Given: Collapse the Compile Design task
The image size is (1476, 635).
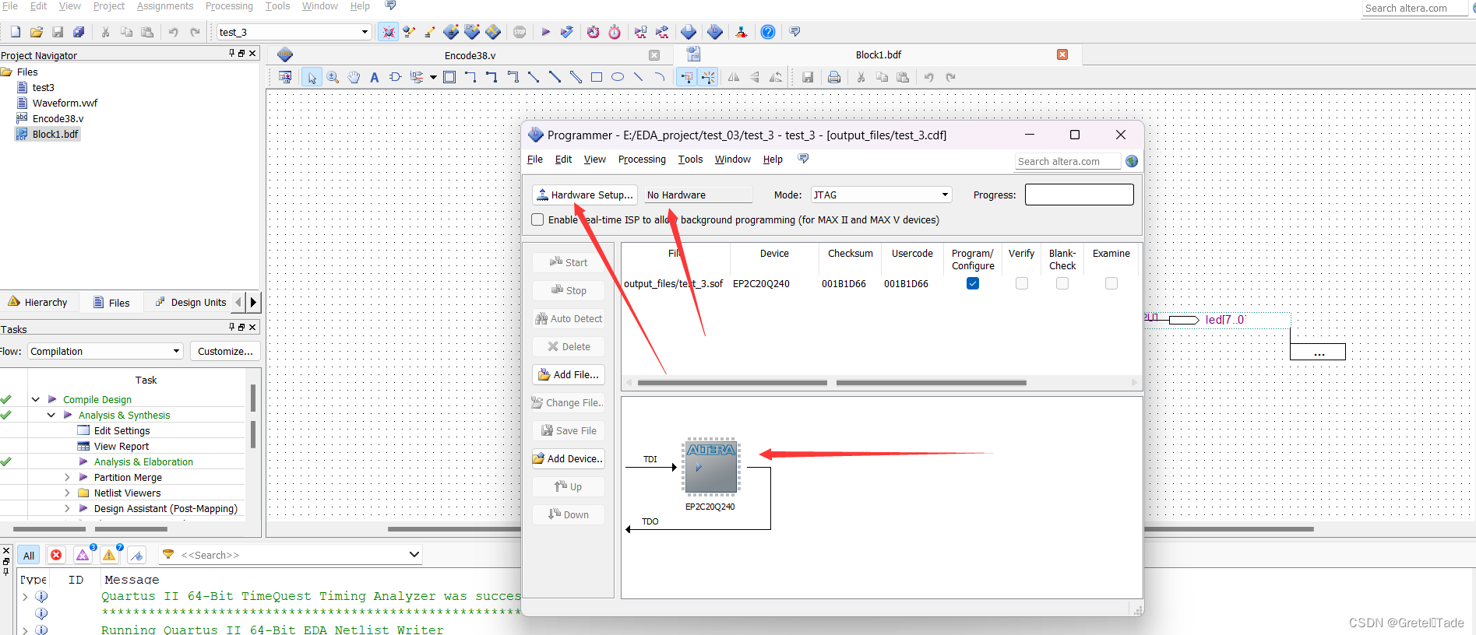Looking at the screenshot, I should tap(36, 399).
